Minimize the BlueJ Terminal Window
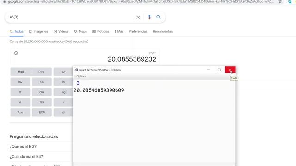 209,70
